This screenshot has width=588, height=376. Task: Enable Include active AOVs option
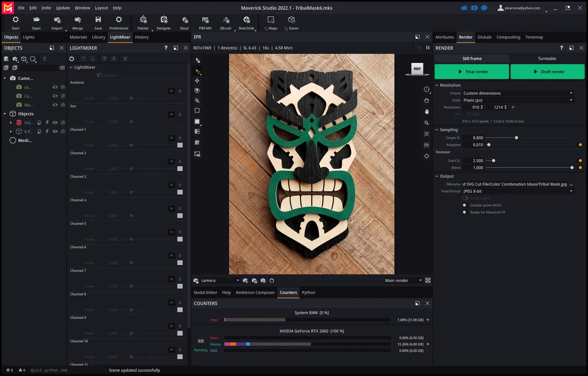tap(465, 205)
